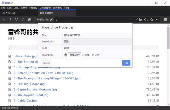Click file icon beside 10.-The-Fishing file
Image resolution: width=170 pixels, height=110 pixels.
tap(10, 62)
